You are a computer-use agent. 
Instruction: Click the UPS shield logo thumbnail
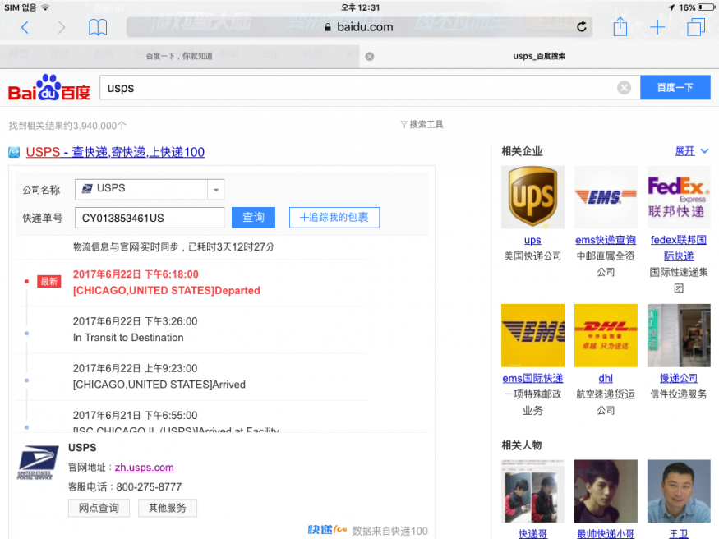coord(532,197)
